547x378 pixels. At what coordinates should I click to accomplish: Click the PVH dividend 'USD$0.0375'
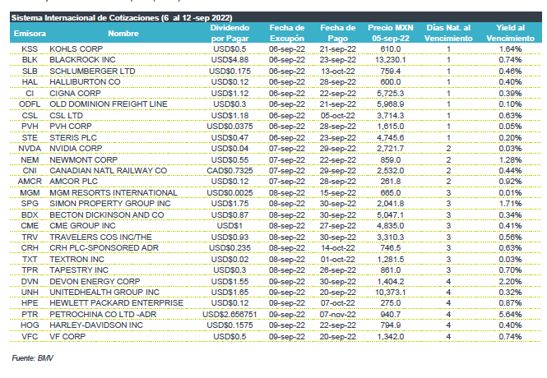tap(229, 127)
